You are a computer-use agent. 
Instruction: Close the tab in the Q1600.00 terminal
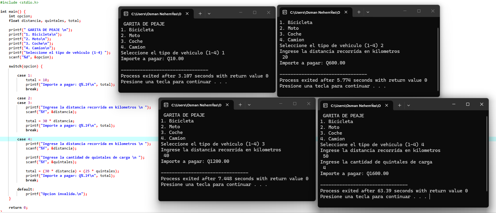387,105
